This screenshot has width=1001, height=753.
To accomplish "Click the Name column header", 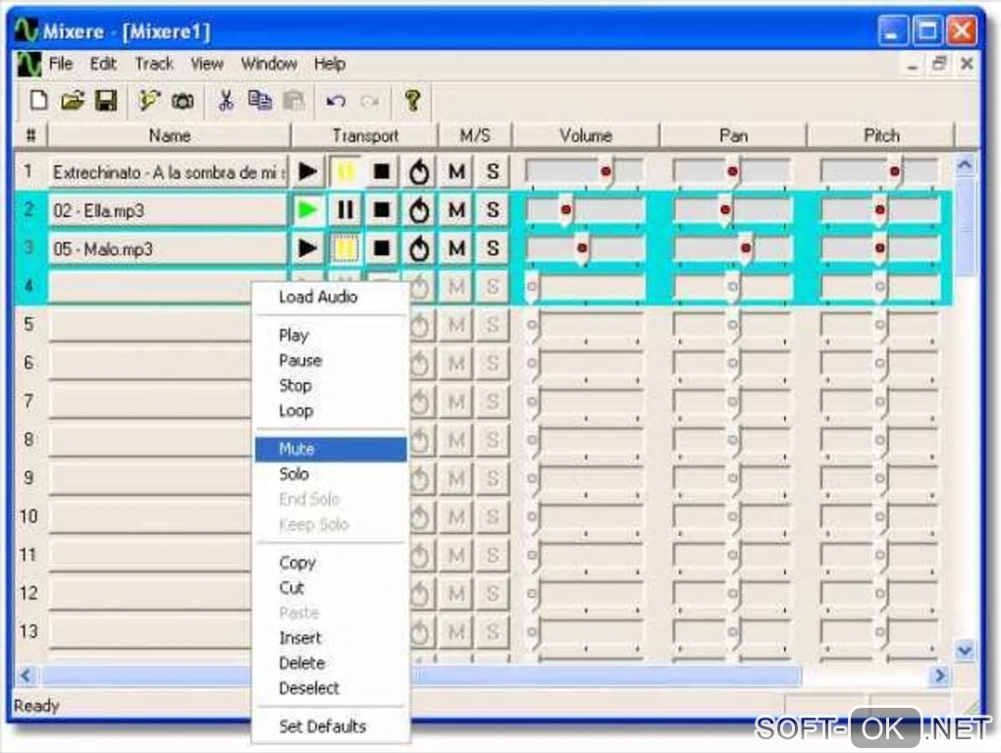I will click(169, 136).
